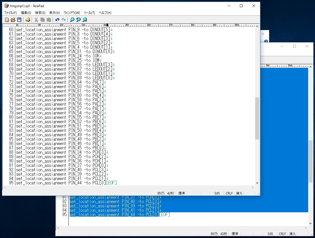Viewport: 315px width, 238px height.
Task: Click the front window's horizontal scroll right arrow
Action: click(253, 187)
